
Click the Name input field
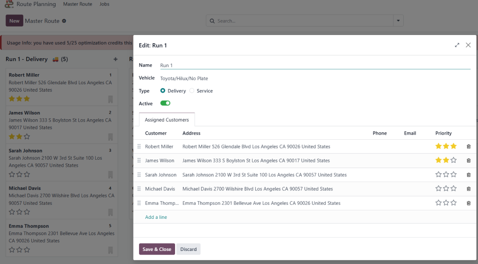tap(315, 66)
